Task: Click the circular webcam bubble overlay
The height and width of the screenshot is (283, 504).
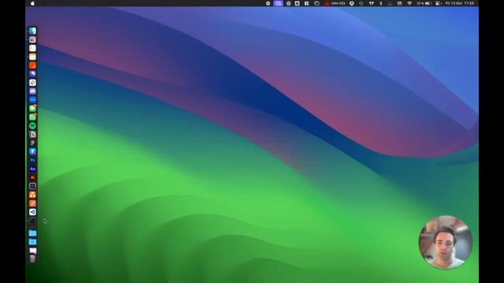Action: pyautogui.click(x=446, y=242)
